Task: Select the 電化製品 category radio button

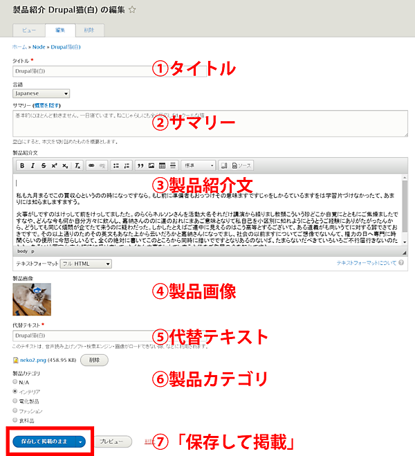Action: click(x=15, y=401)
